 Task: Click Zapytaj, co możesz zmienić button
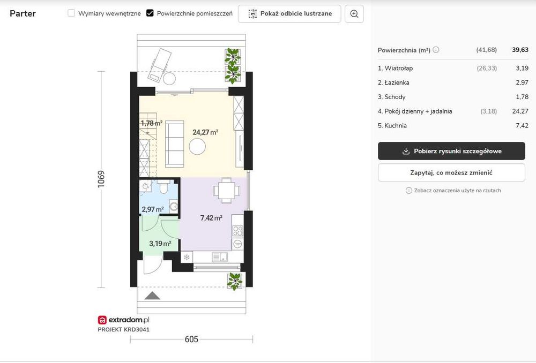click(x=451, y=172)
